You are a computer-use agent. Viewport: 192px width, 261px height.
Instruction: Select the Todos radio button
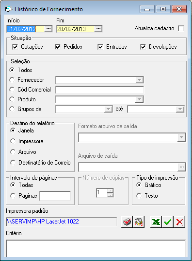pos(12,70)
